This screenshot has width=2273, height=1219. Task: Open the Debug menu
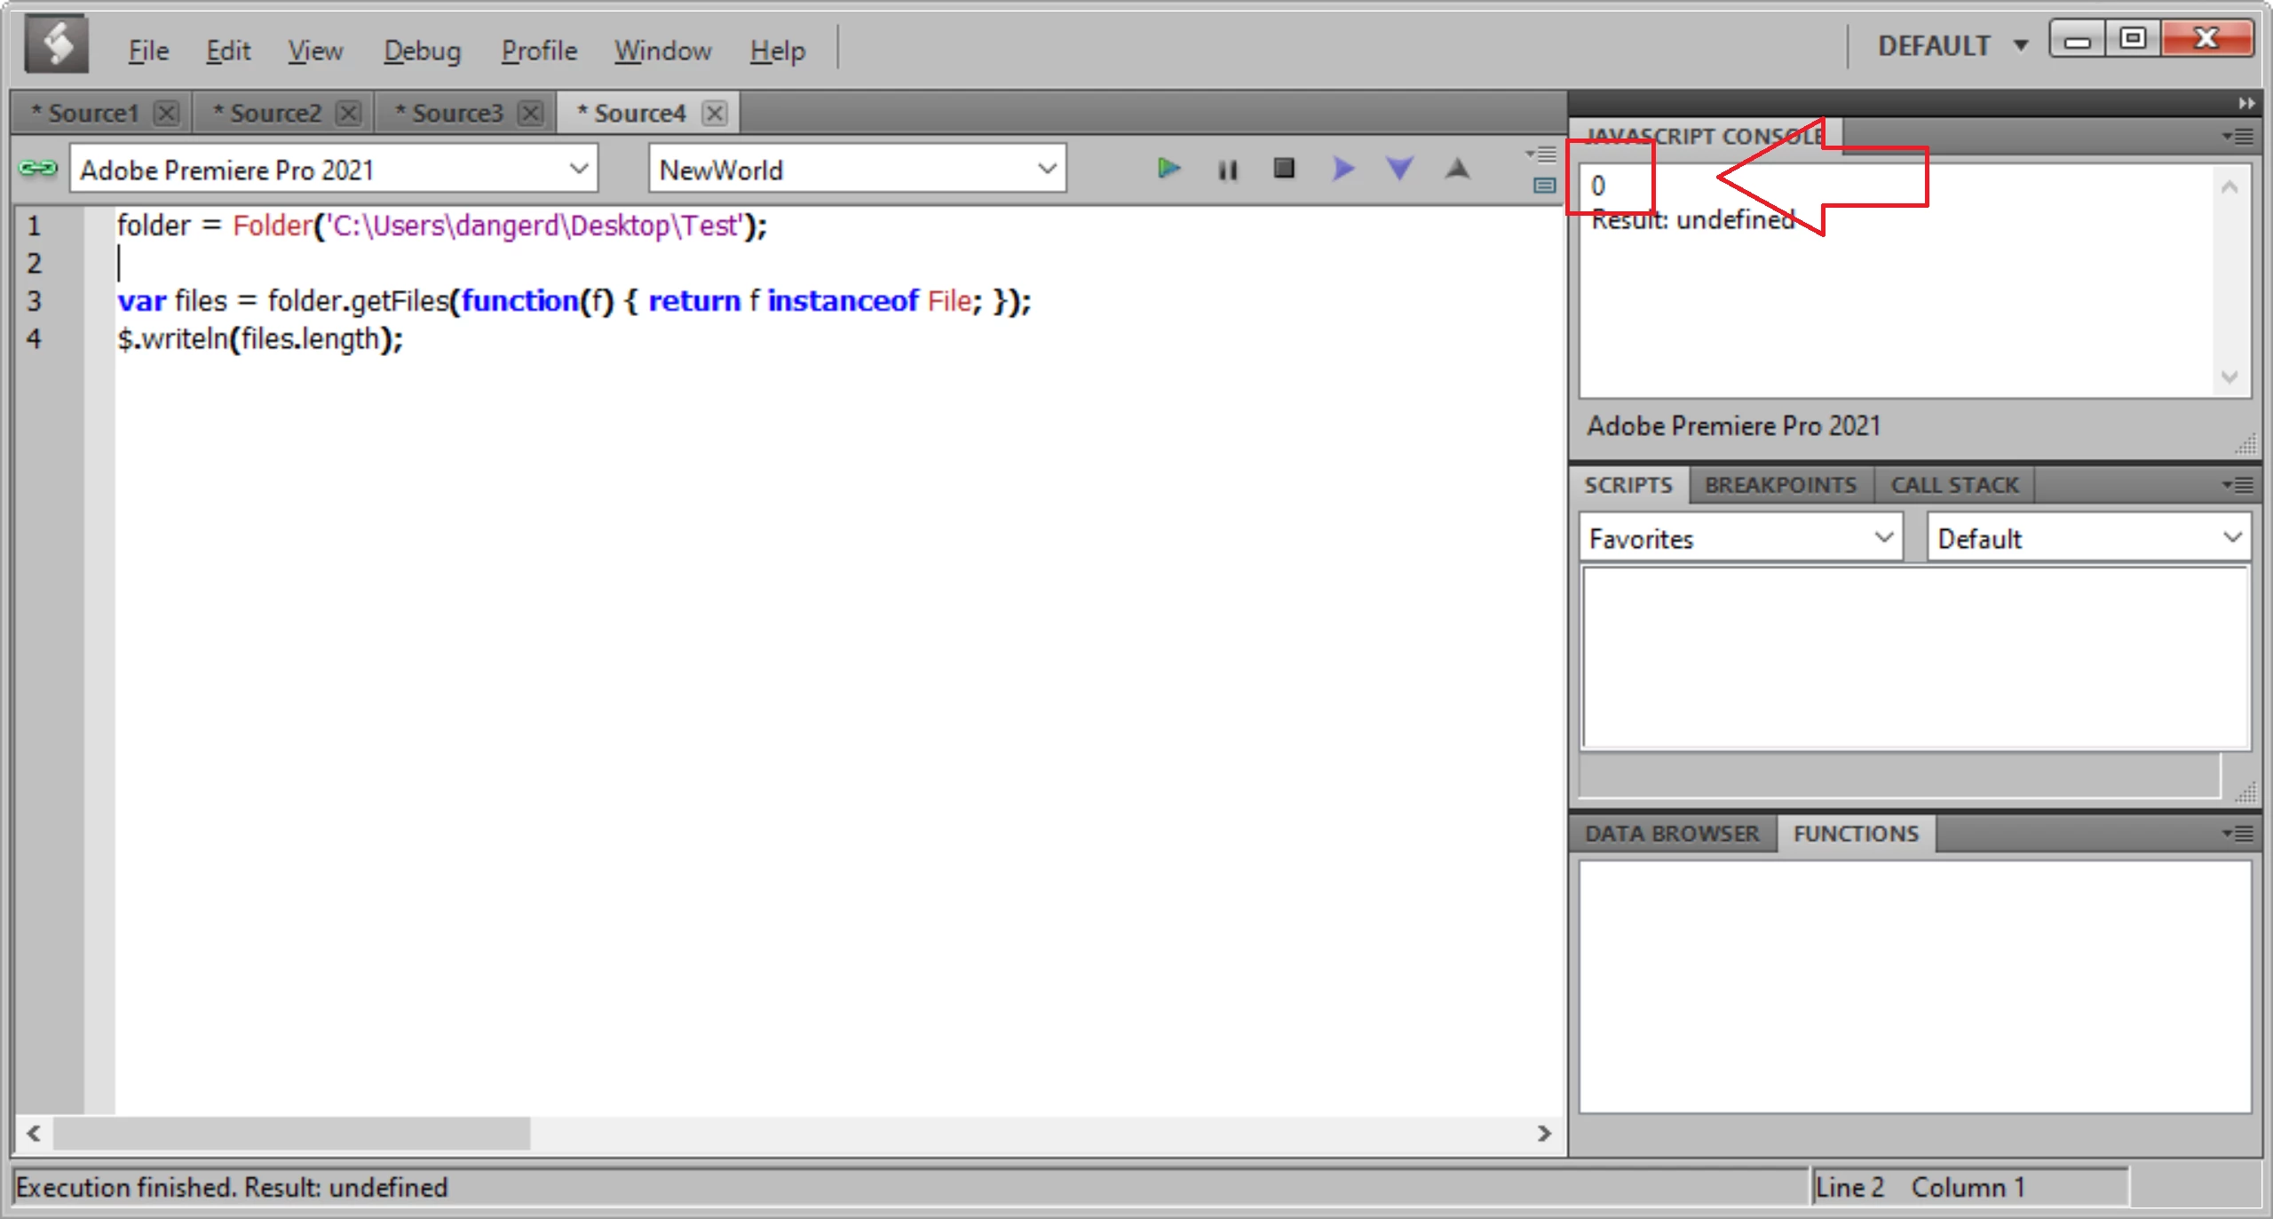click(x=422, y=51)
